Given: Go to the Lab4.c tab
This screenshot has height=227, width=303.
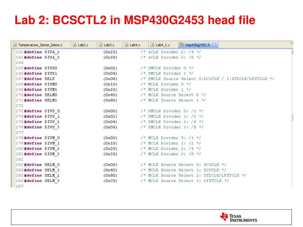Looking at the screenshot, I should coord(135,45).
